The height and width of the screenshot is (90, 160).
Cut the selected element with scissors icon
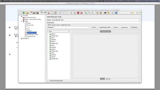49,13
